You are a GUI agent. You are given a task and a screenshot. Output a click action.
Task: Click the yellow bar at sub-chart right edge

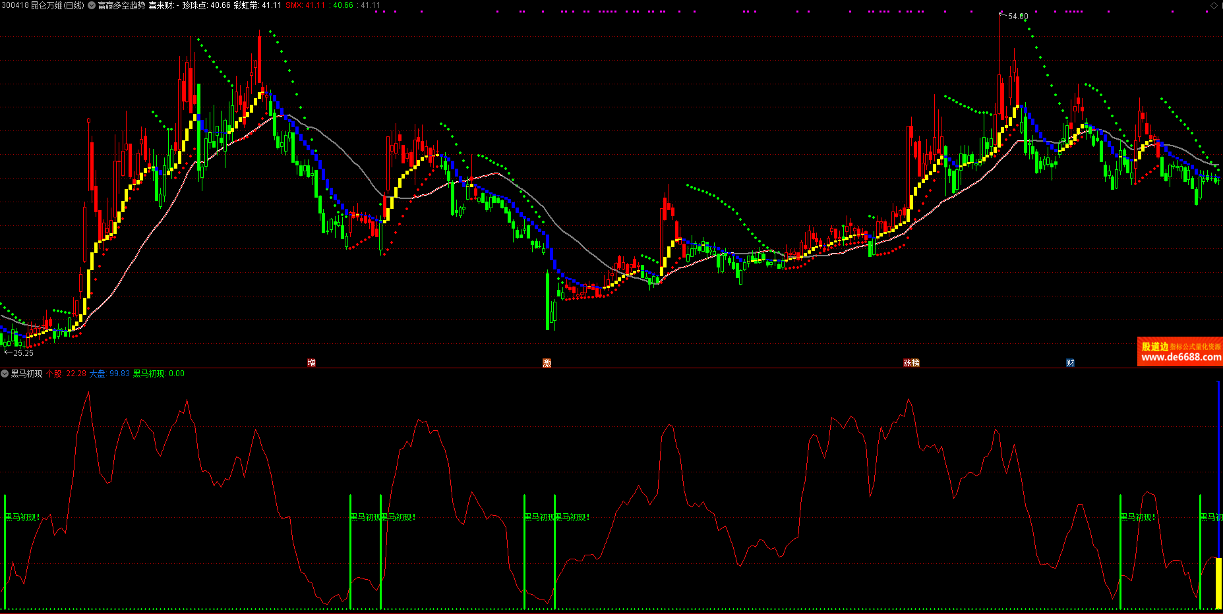[x=1218, y=583]
